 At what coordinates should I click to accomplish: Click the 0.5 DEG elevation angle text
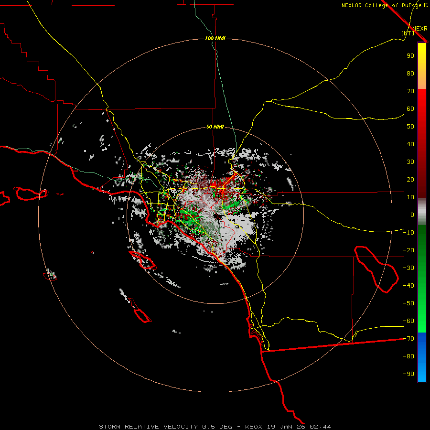[217, 427]
